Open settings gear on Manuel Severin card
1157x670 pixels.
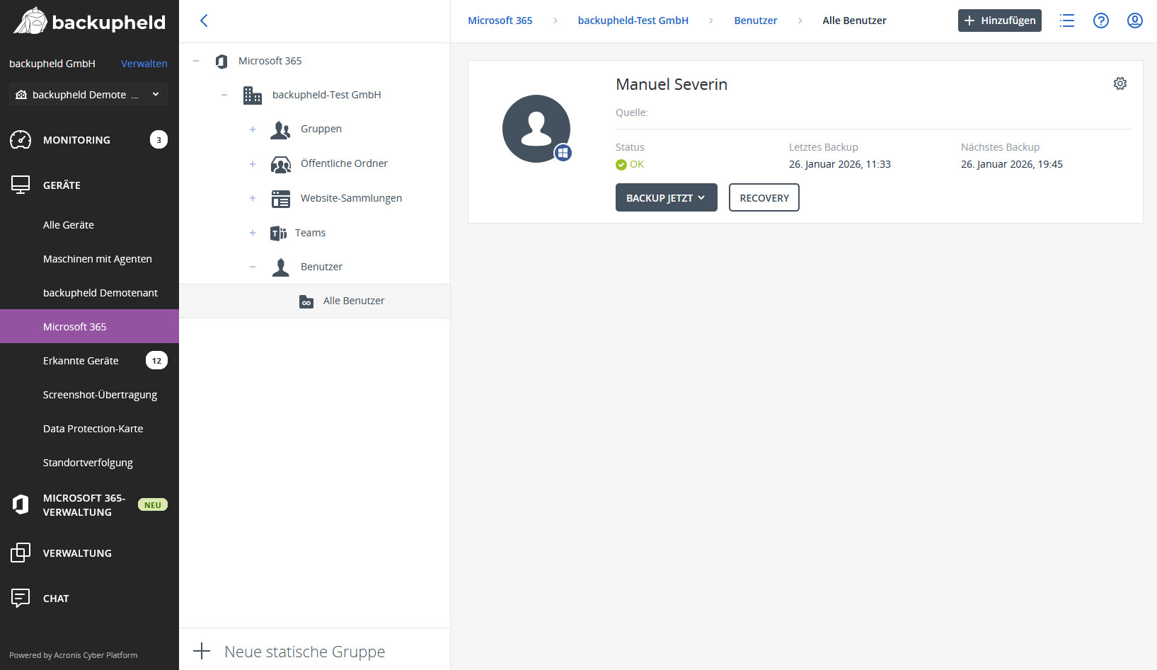coord(1120,83)
